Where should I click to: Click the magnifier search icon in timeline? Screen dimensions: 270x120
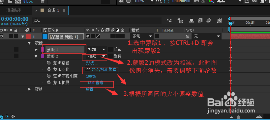click(x=36, y=21)
